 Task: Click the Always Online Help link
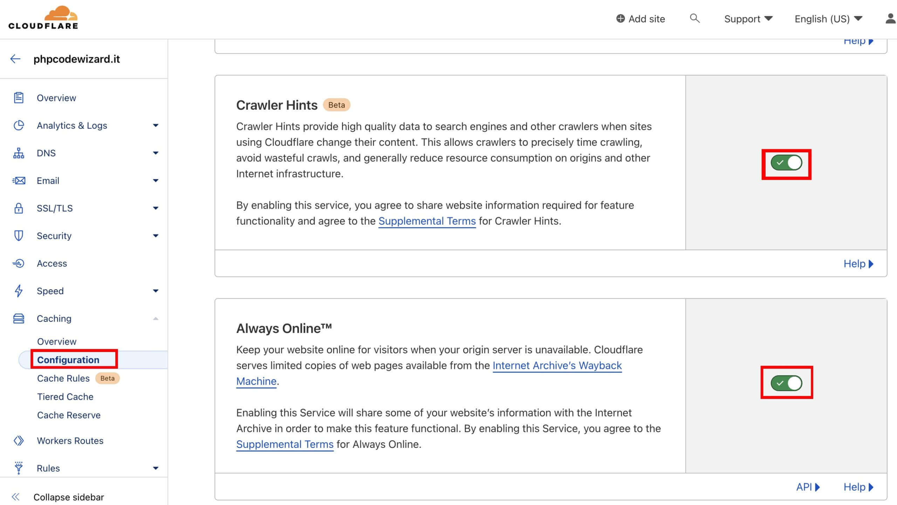click(x=858, y=486)
